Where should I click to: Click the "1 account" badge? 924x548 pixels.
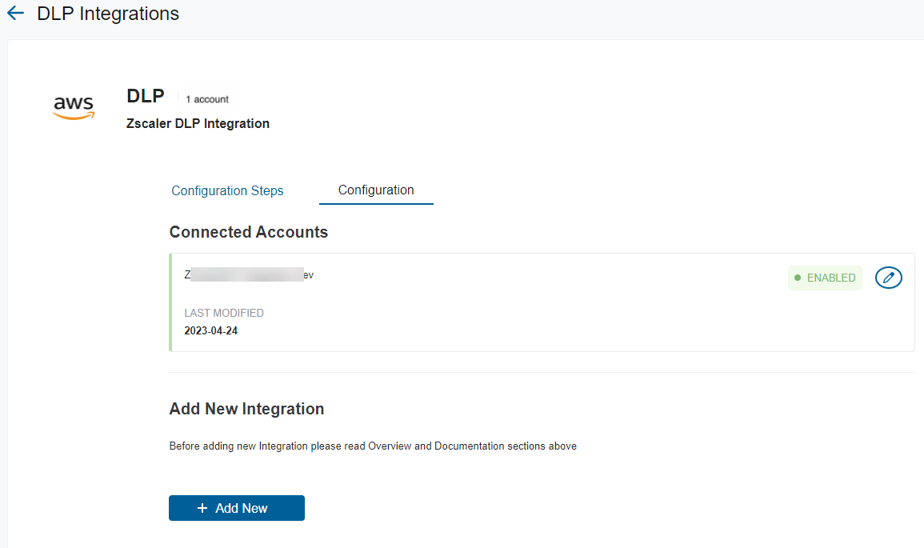coord(207,99)
